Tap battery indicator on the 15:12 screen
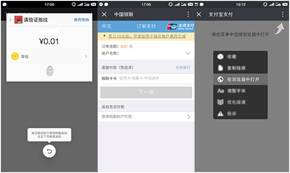 click(x=285, y=4)
